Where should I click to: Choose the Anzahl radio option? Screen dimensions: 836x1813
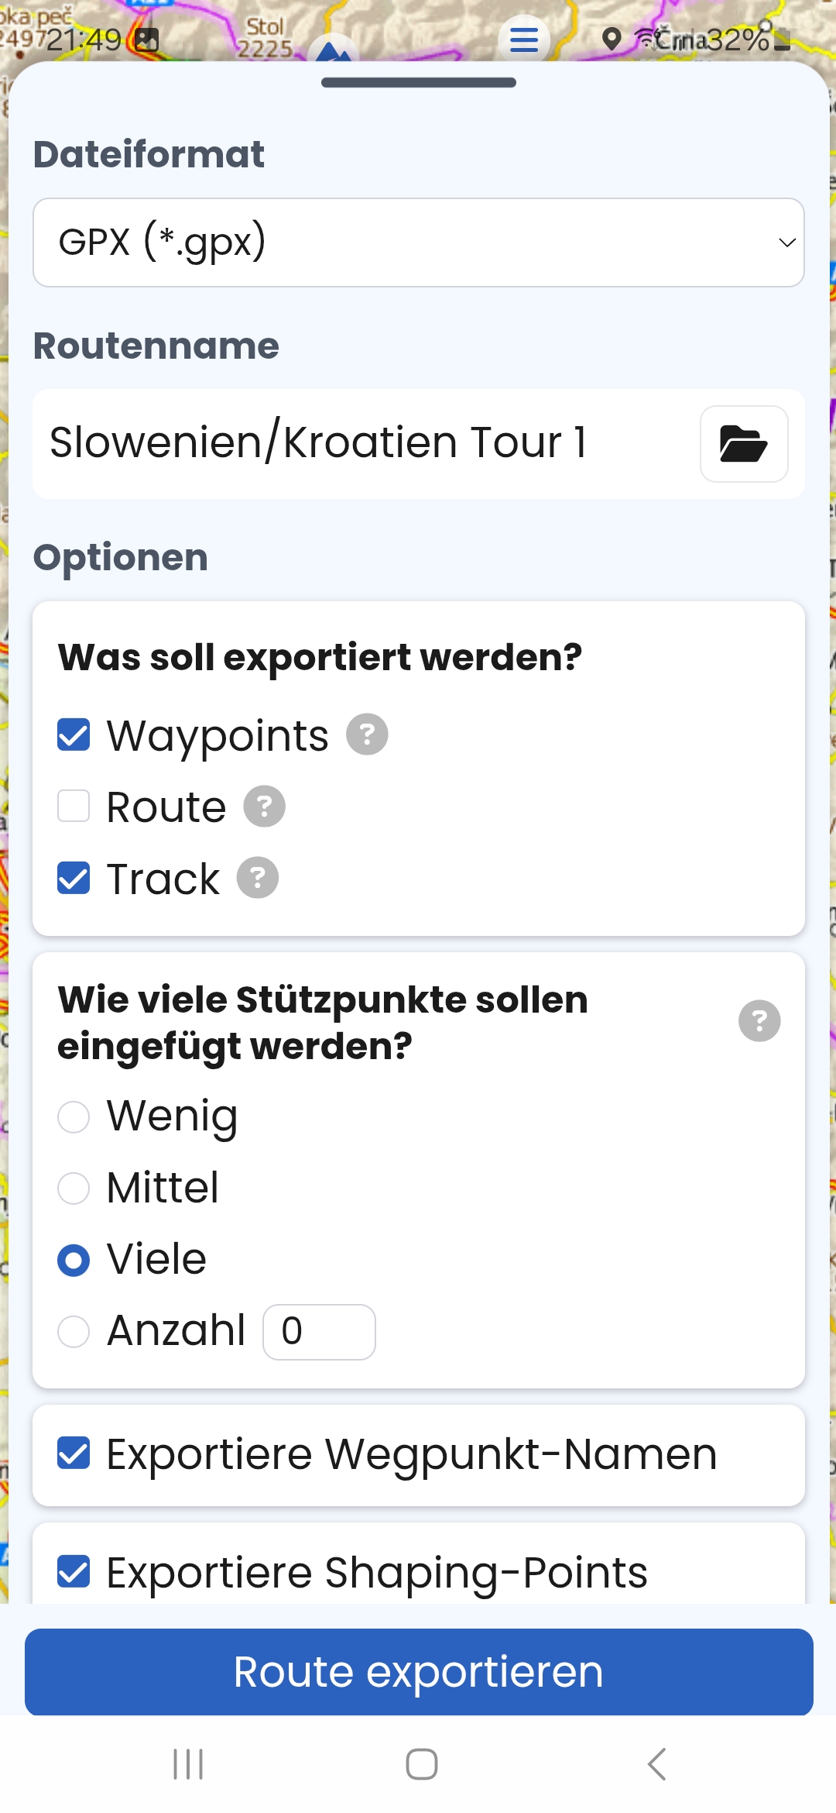click(74, 1332)
